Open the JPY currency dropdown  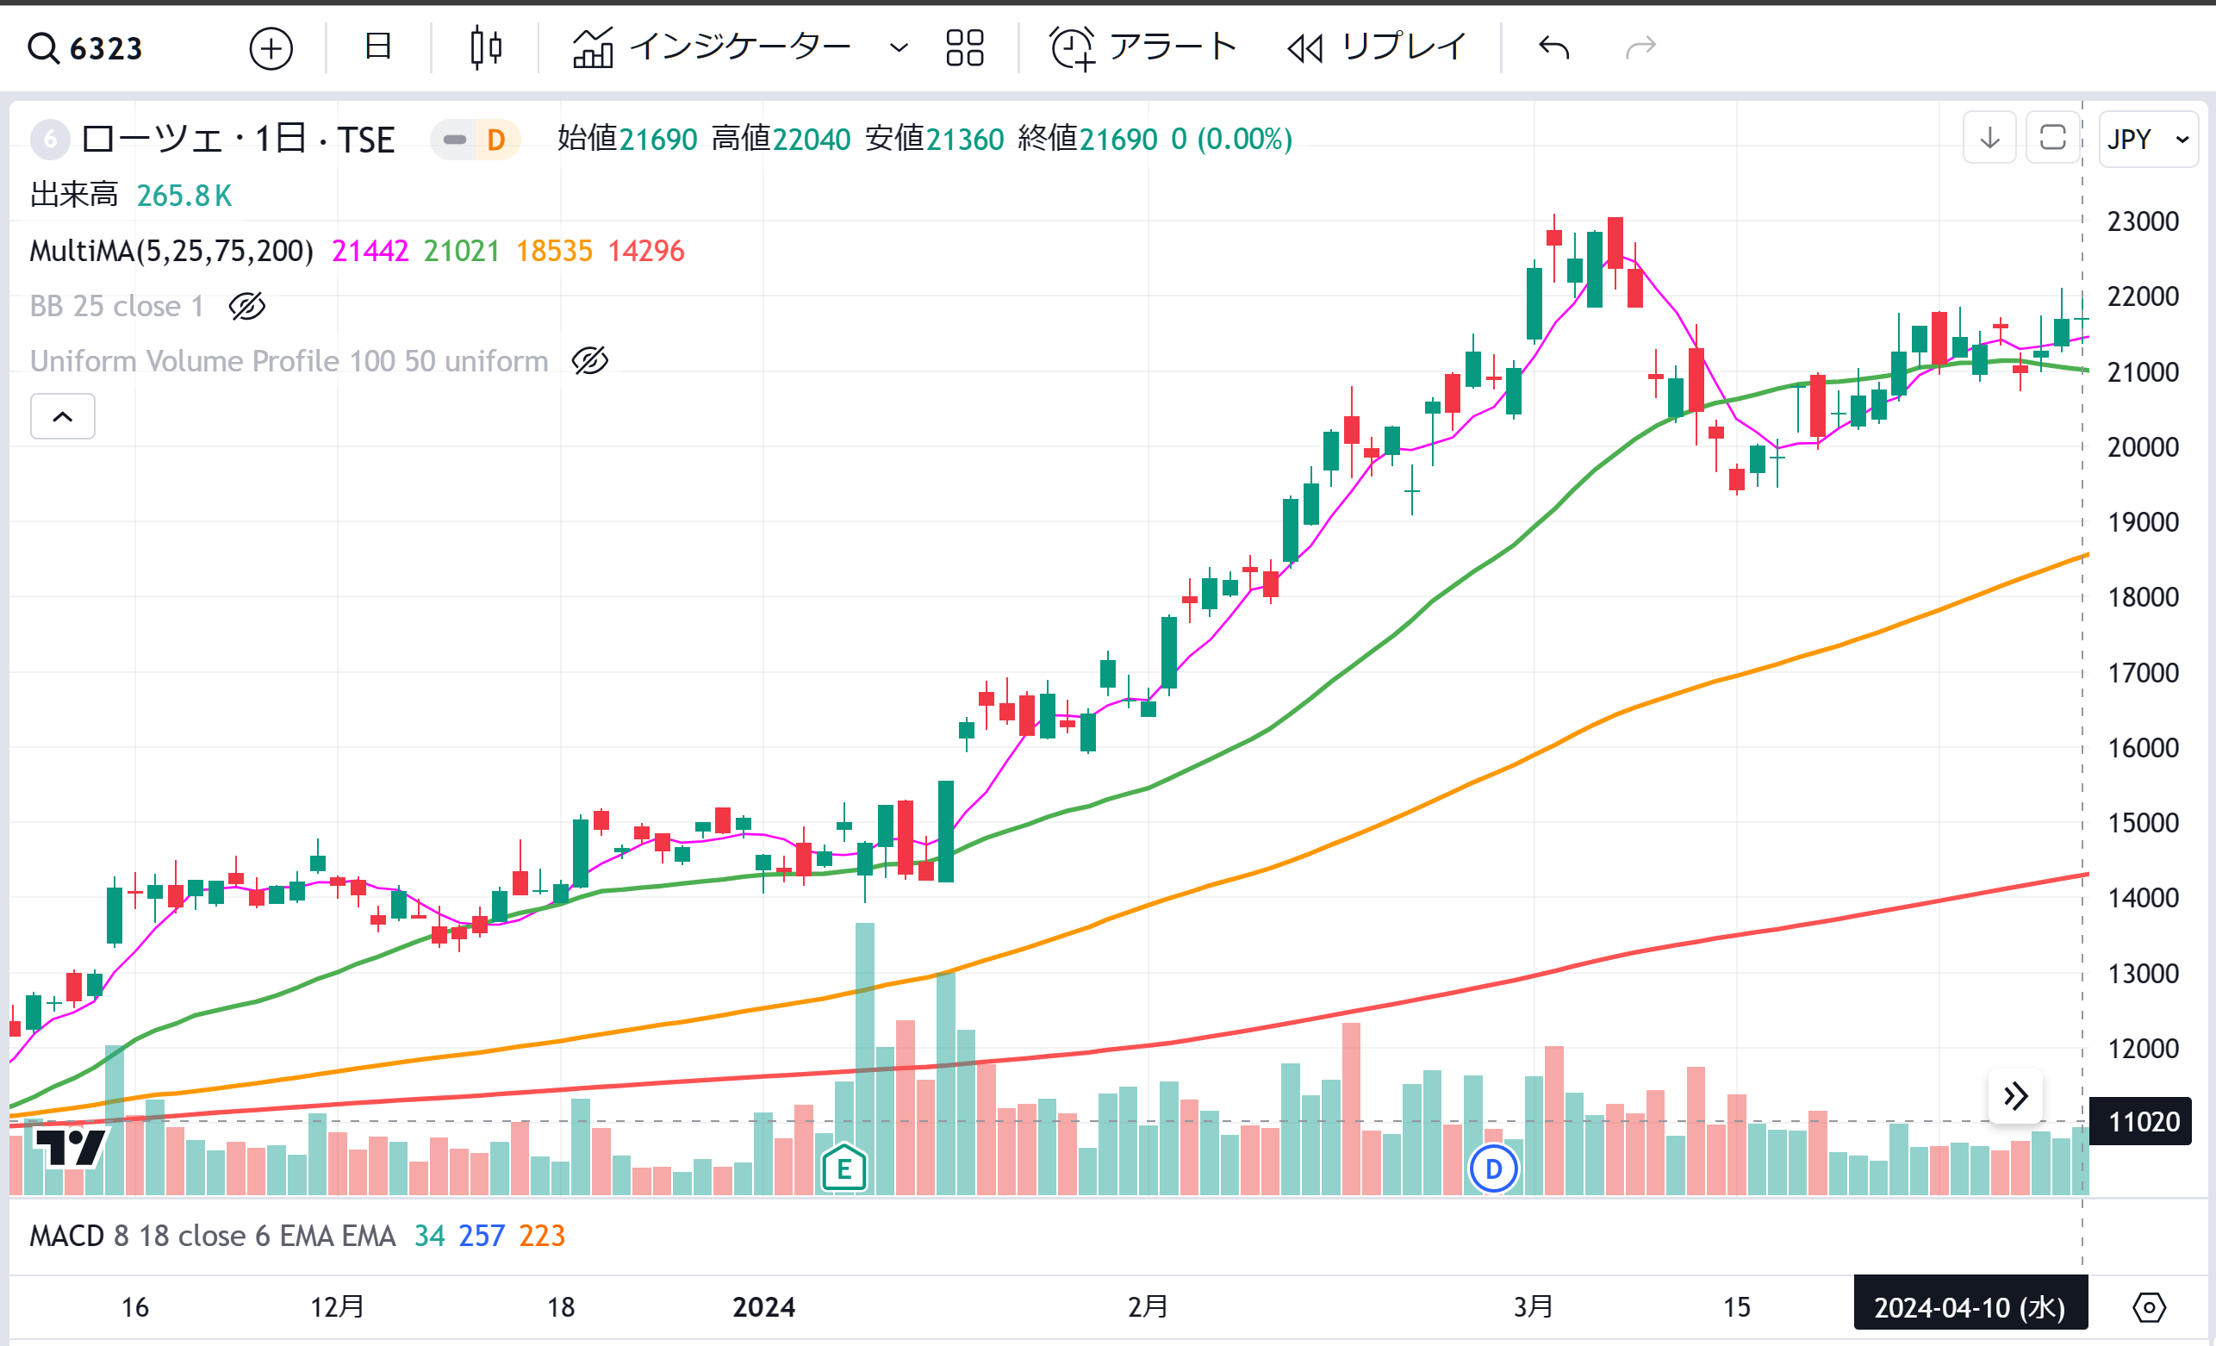tap(2148, 140)
